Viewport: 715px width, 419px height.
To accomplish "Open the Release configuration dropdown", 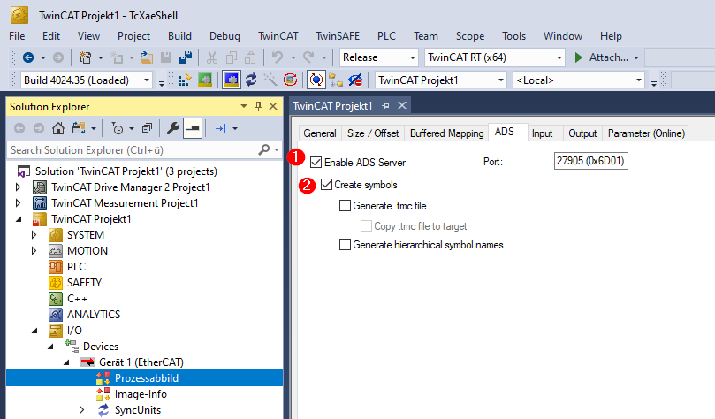I will pyautogui.click(x=379, y=57).
